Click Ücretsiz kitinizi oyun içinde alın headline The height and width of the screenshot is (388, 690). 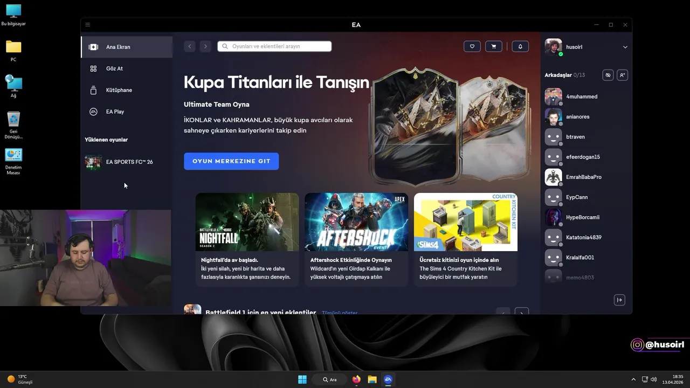(459, 260)
